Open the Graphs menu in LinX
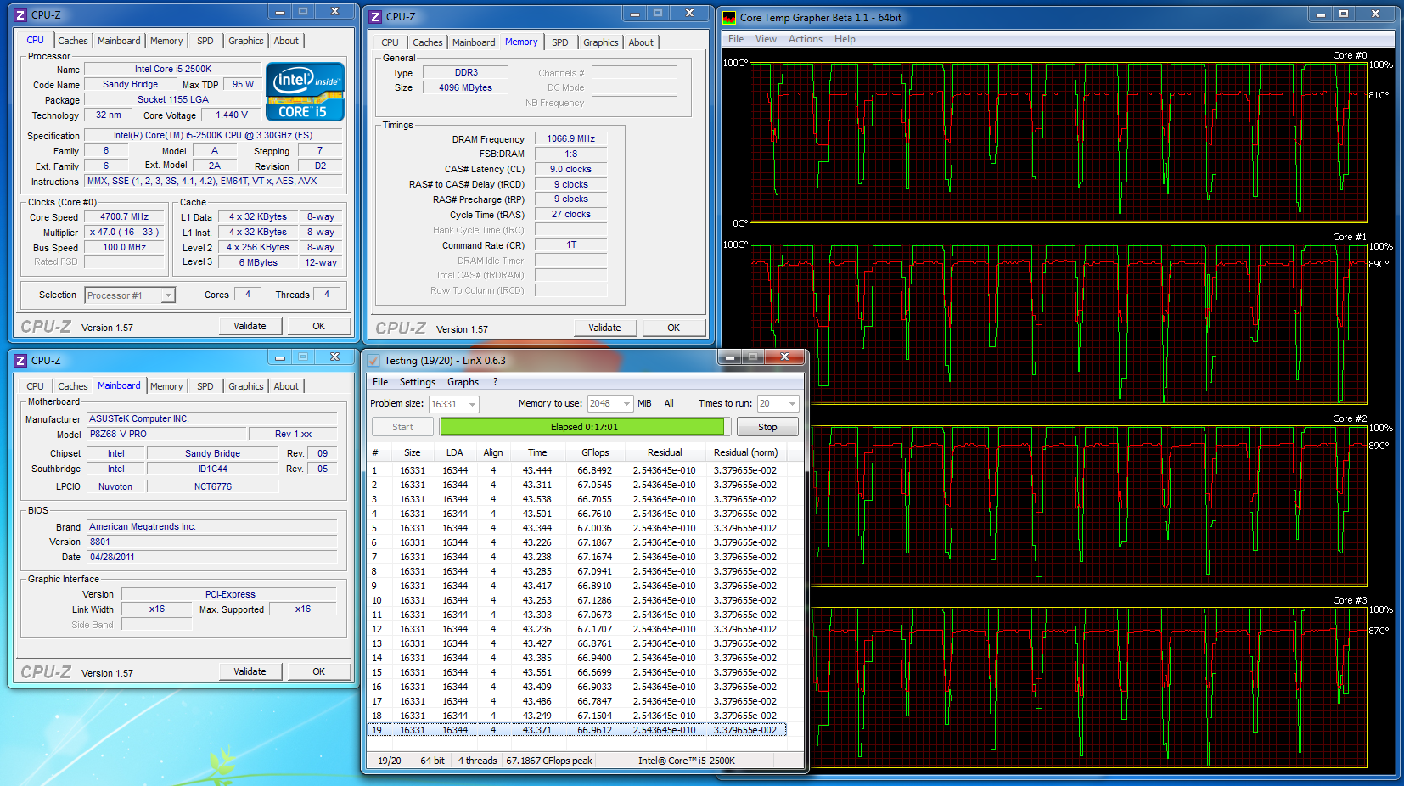The image size is (1404, 786). (463, 382)
